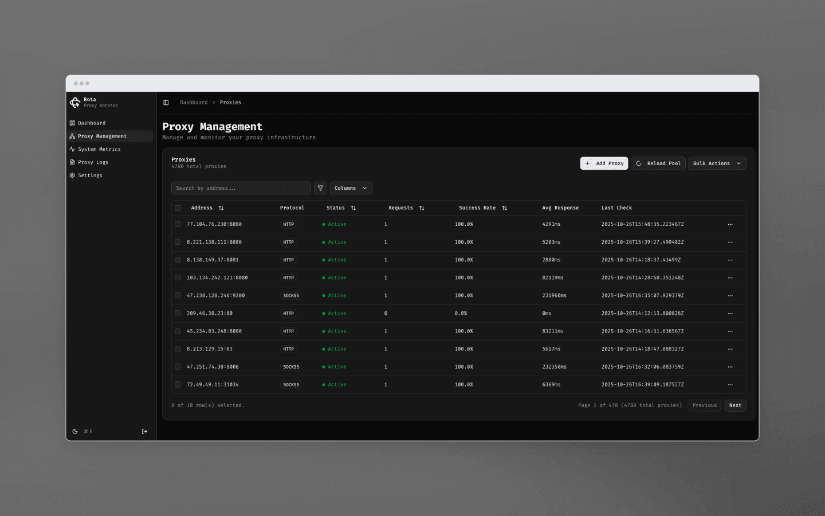Image resolution: width=825 pixels, height=516 pixels.
Task: Open the actions menu for 209.46.30.23:80
Action: 730,313
